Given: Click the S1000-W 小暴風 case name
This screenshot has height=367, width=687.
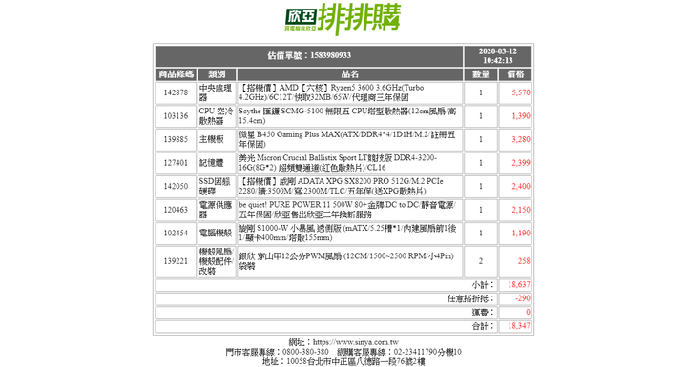Looking at the screenshot, I should (347, 233).
